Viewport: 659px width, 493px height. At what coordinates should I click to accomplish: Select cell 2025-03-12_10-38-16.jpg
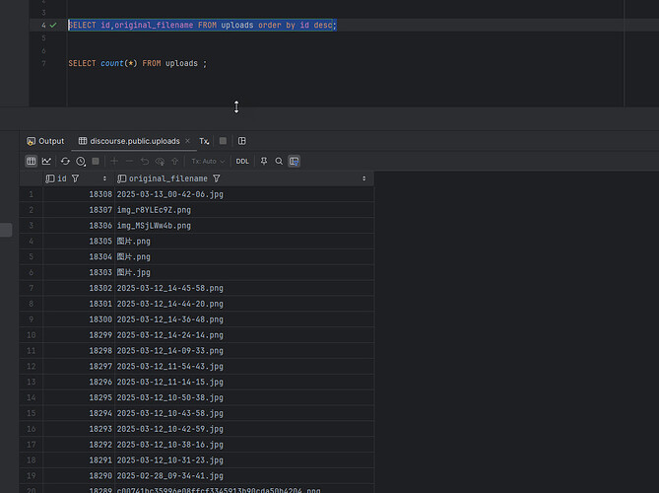point(244,445)
